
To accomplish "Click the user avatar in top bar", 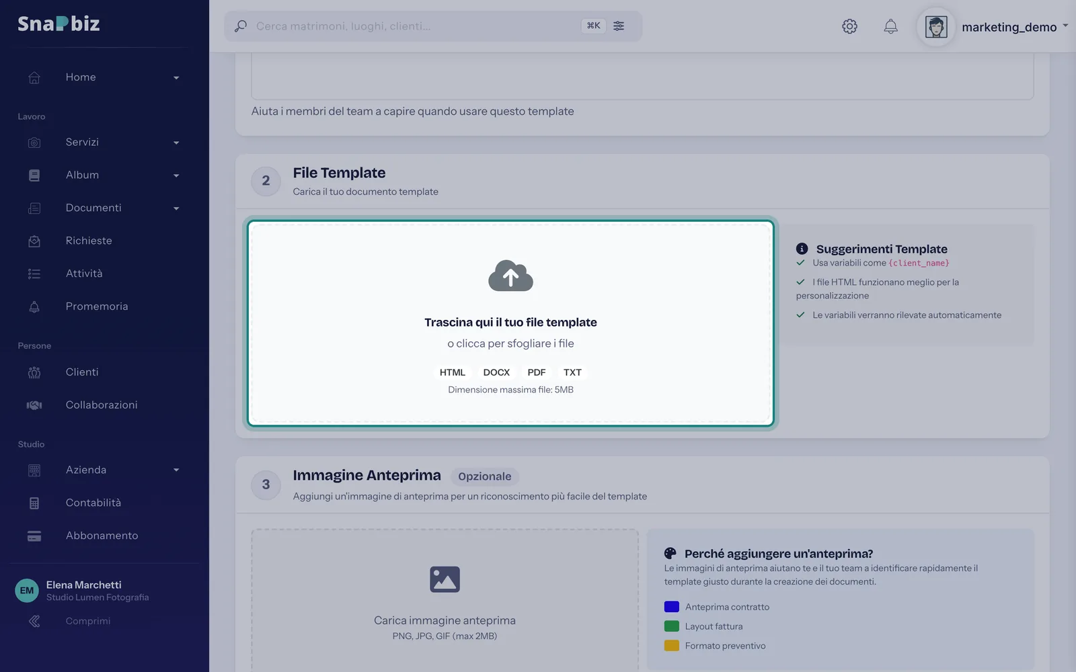I will click(936, 27).
